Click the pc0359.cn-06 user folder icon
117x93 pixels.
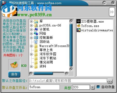(x=36, y=25)
